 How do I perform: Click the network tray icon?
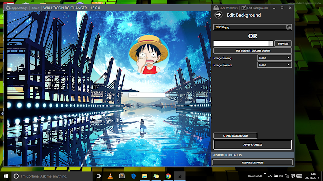(x=287, y=176)
